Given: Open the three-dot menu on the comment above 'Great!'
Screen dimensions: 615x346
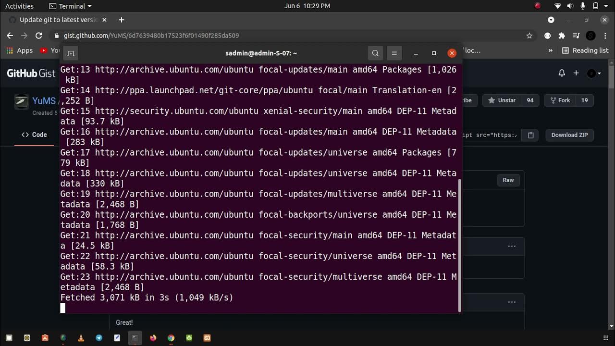Looking at the screenshot, I should (512, 302).
